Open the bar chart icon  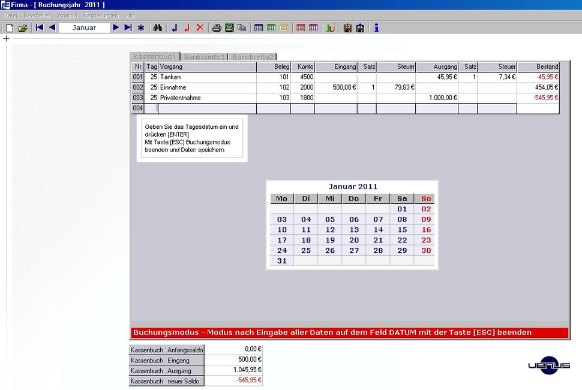pyautogui.click(x=331, y=28)
